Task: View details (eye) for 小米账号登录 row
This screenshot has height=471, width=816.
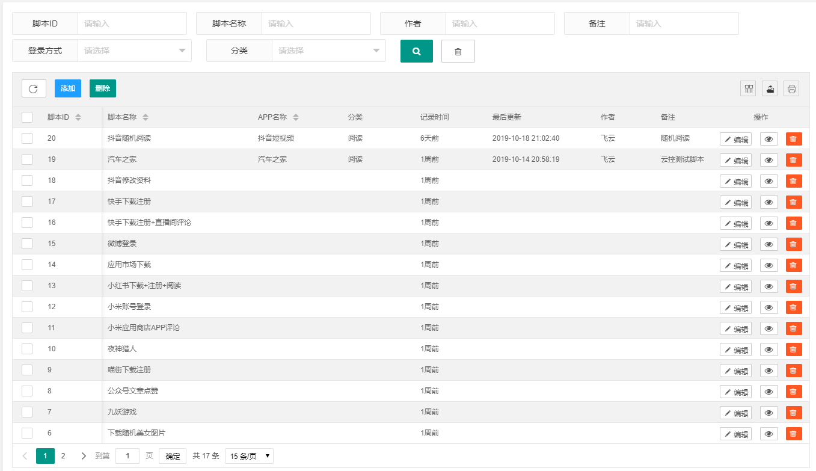Action: pyautogui.click(x=769, y=307)
